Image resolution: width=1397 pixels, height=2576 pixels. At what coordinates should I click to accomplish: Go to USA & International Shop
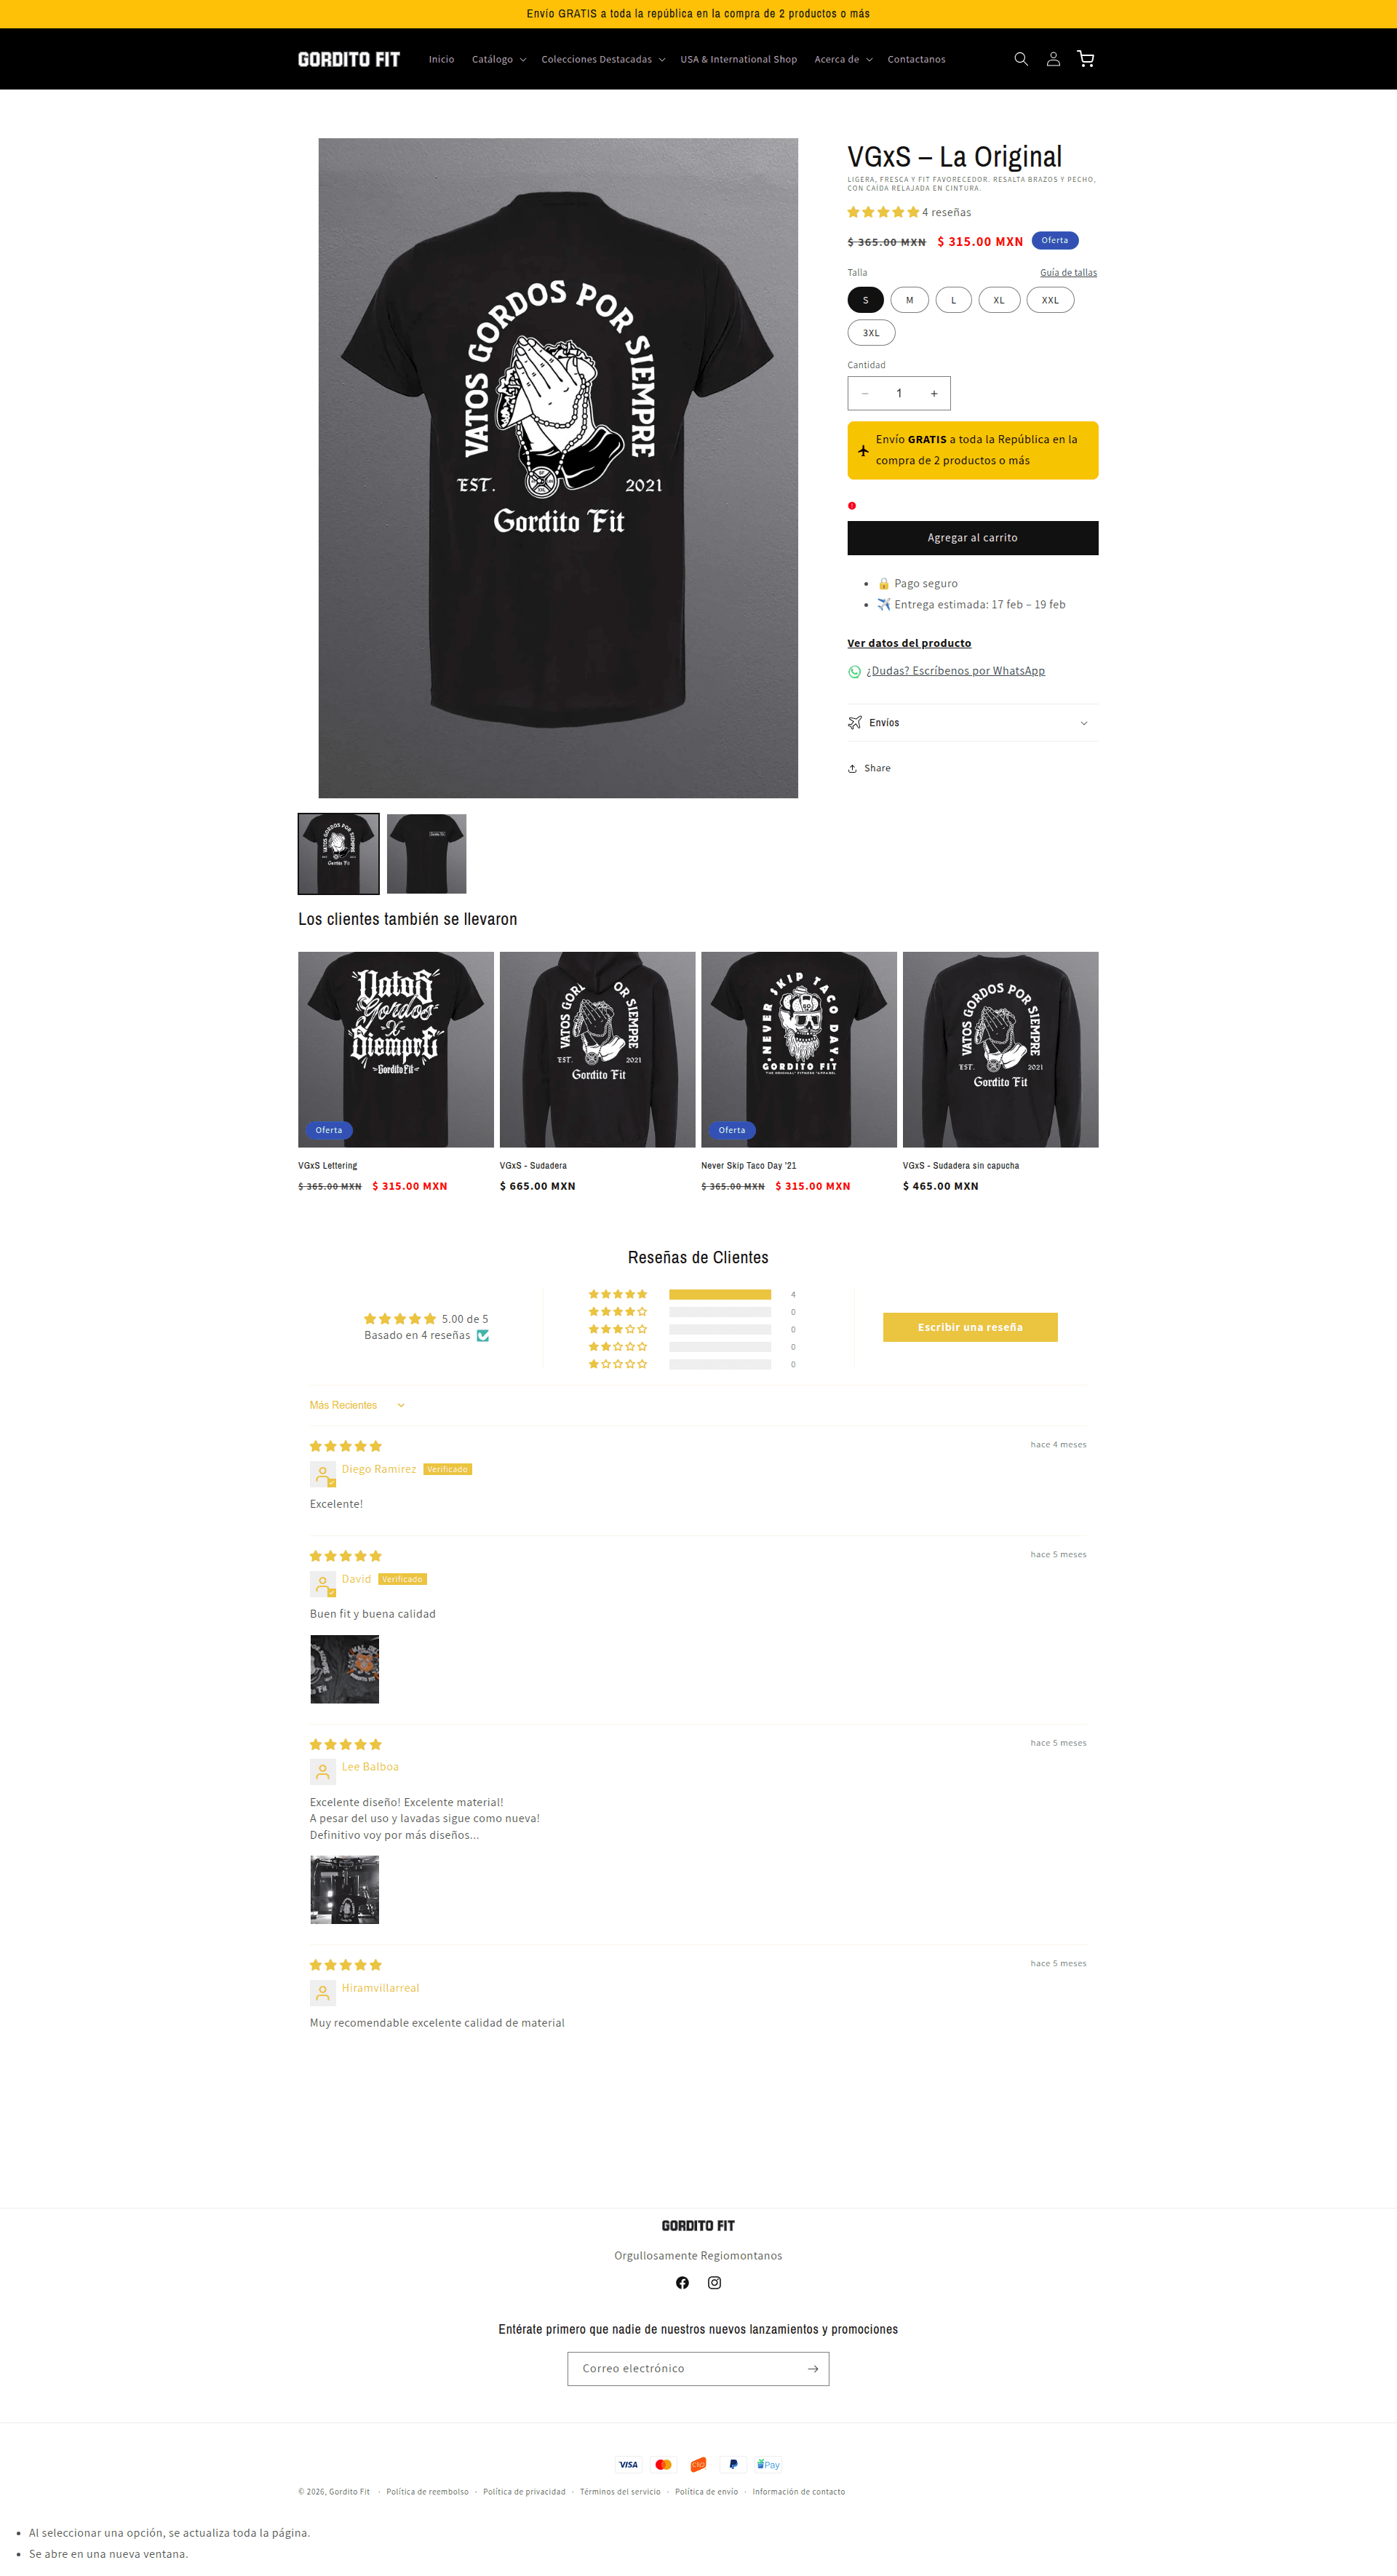pyautogui.click(x=738, y=59)
